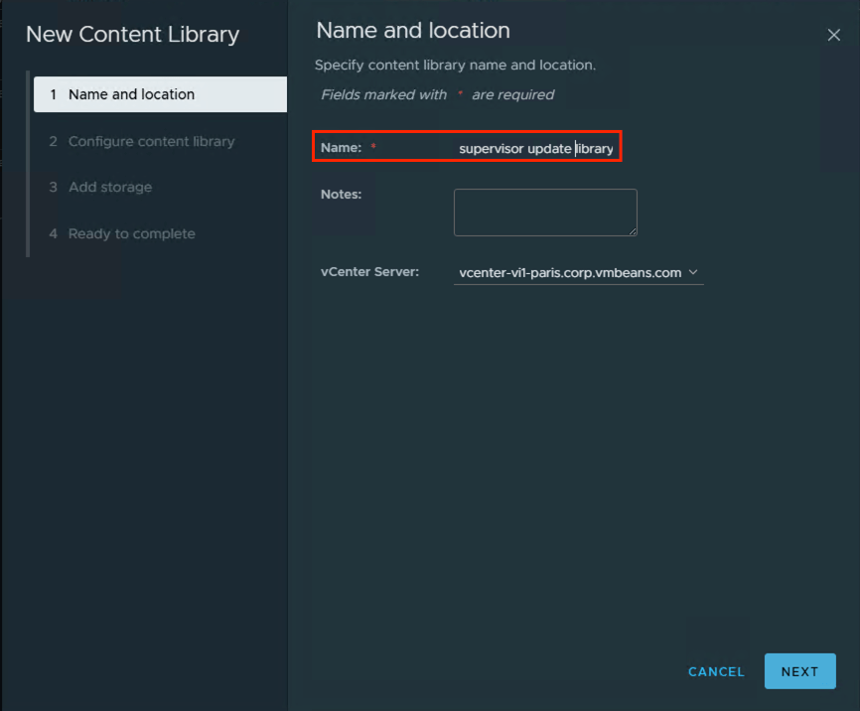This screenshot has width=860, height=711.
Task: Click the Name and location page heading
Action: [413, 31]
